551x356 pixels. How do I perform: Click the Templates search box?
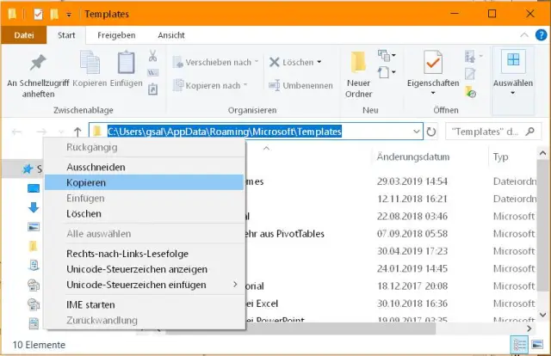pyautogui.click(x=493, y=132)
